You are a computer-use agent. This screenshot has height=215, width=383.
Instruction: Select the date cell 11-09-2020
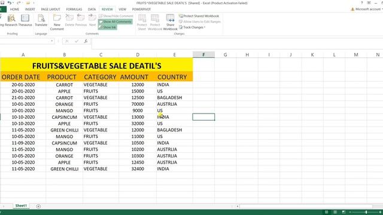[23, 143]
